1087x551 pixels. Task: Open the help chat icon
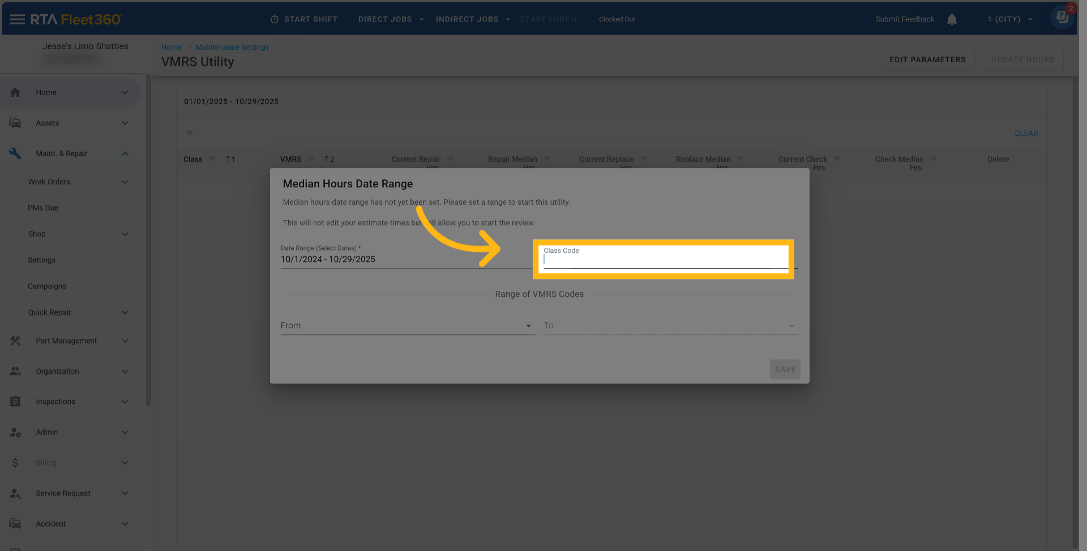1062,17
